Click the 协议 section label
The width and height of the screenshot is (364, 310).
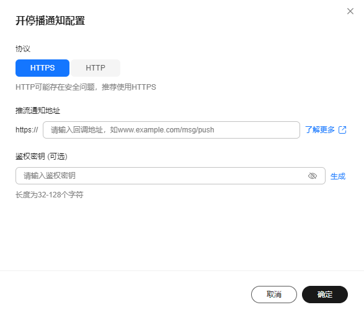pyautogui.click(x=23, y=49)
